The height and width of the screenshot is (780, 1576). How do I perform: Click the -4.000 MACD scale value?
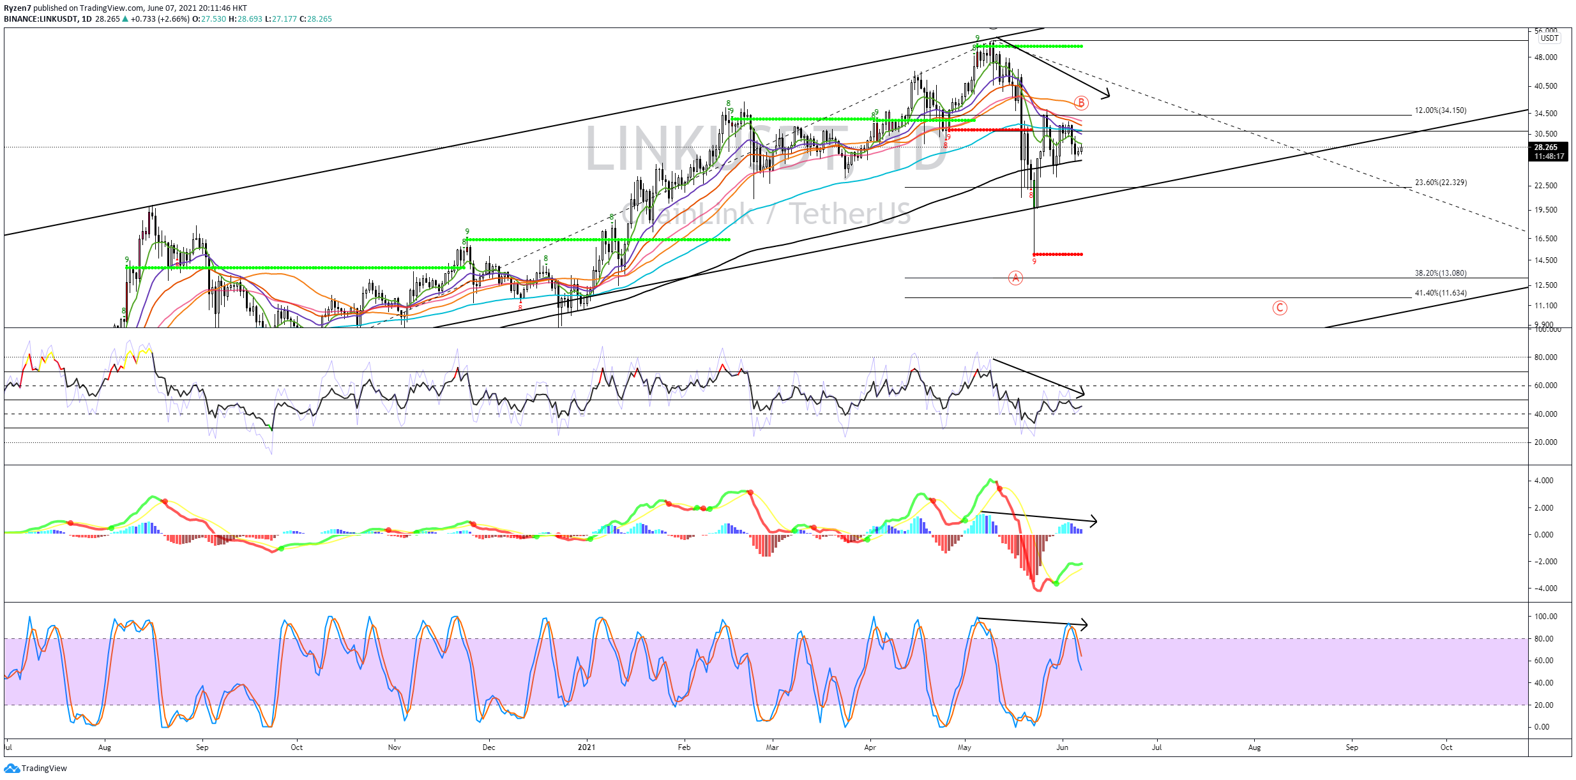(x=1546, y=589)
